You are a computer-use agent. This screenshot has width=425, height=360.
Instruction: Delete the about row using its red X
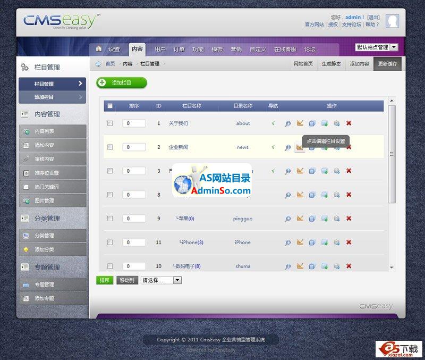pyautogui.click(x=349, y=123)
